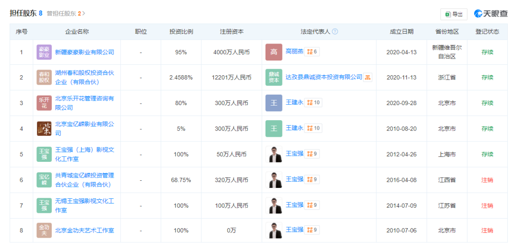The height and width of the screenshot is (248, 512).
Task: Open 北京乐开花管理咨询有限公司 link
Action: click(84, 103)
